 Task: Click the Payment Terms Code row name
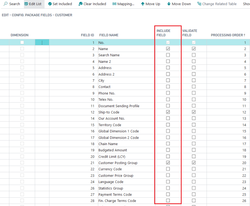point(115,195)
